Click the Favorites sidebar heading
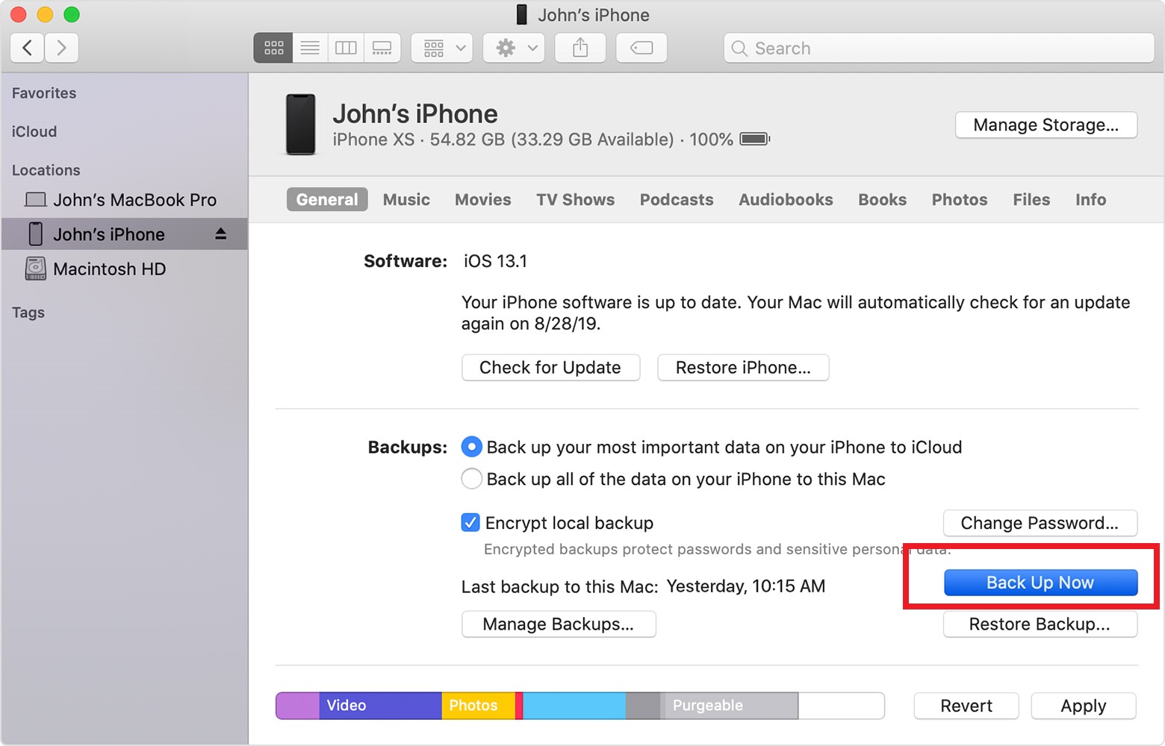This screenshot has width=1165, height=746. click(x=44, y=93)
